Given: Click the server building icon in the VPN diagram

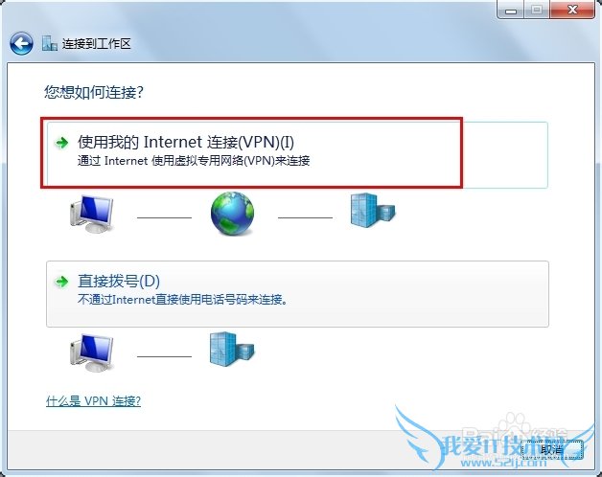Looking at the screenshot, I should pyautogui.click(x=373, y=210).
